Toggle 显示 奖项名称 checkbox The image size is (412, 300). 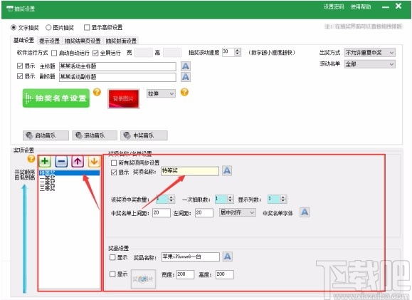pyautogui.click(x=114, y=172)
